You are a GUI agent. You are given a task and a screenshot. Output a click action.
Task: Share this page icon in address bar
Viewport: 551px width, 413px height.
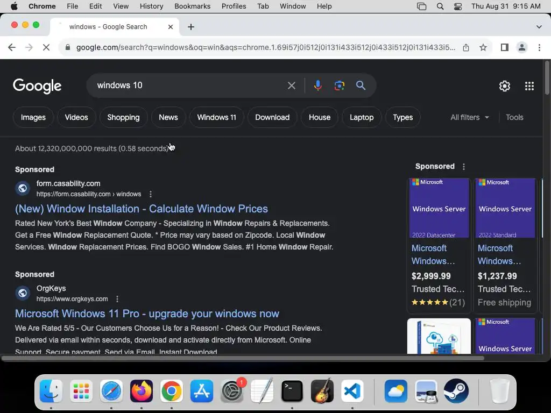pyautogui.click(x=466, y=47)
